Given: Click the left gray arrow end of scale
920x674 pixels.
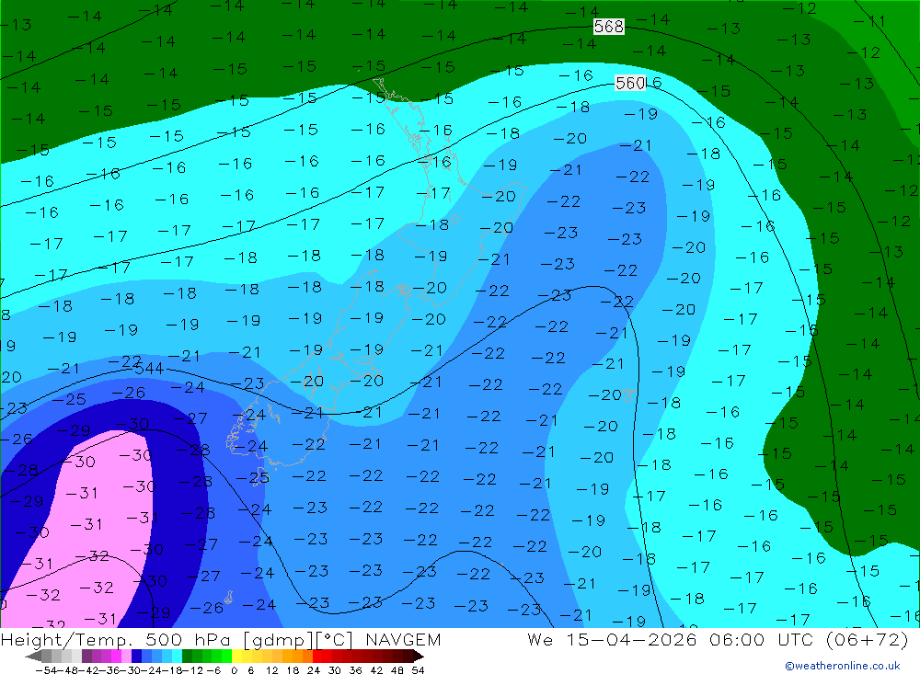Looking at the screenshot, I should point(33,657).
